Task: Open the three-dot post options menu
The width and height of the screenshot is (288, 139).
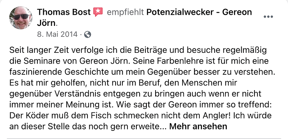Action: (x=268, y=17)
